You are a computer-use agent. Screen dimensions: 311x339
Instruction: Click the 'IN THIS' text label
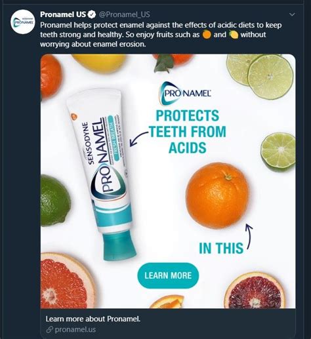[x=221, y=249]
